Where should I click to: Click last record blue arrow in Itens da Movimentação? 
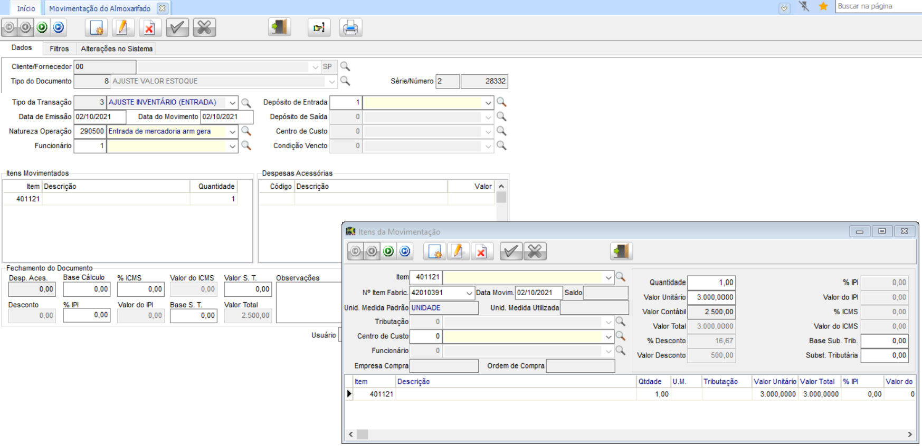point(405,251)
